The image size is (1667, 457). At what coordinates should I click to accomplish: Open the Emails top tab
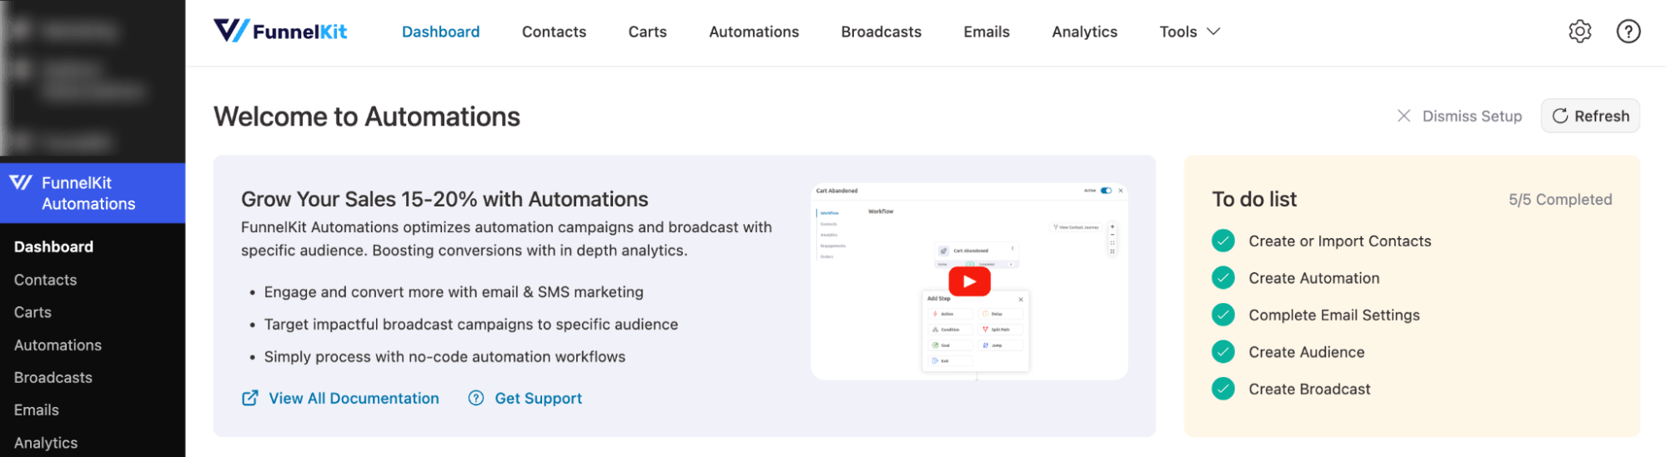coord(987,32)
